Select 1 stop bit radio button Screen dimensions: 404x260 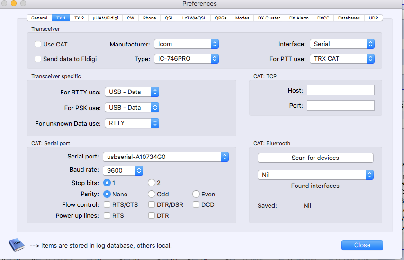click(107, 183)
